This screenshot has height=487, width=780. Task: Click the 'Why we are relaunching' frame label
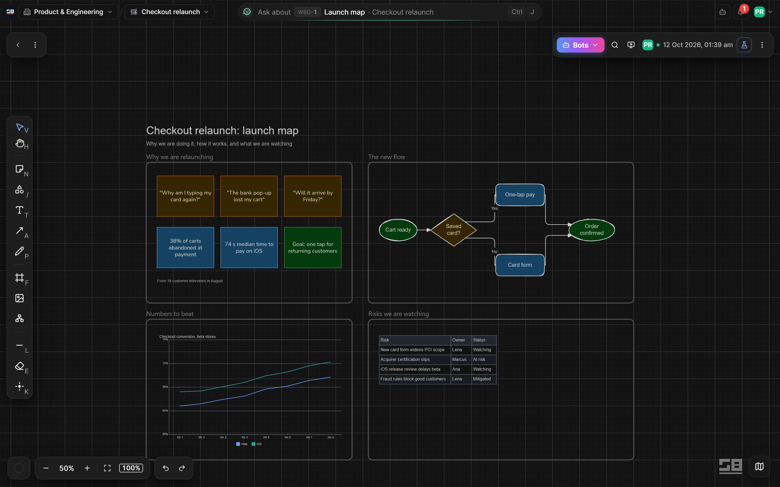tap(180, 157)
